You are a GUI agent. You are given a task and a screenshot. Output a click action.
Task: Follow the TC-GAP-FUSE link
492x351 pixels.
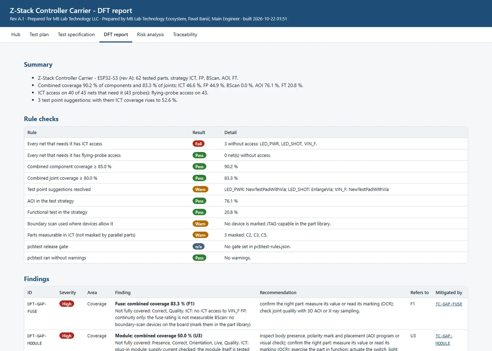449,304
